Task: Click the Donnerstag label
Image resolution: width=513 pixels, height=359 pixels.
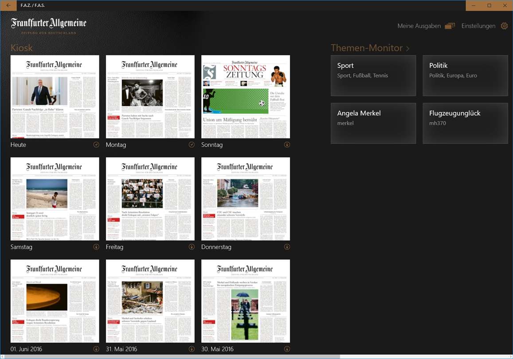Action: [x=216, y=247]
